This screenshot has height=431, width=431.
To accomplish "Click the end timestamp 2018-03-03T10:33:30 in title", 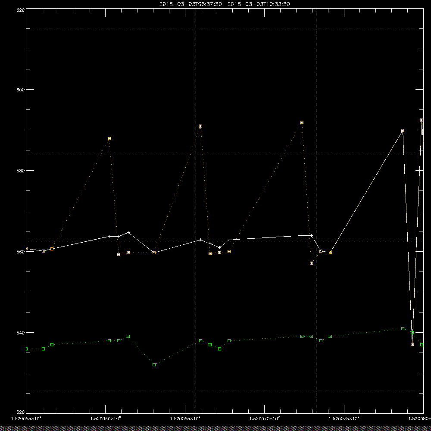I will pyautogui.click(x=259, y=4).
